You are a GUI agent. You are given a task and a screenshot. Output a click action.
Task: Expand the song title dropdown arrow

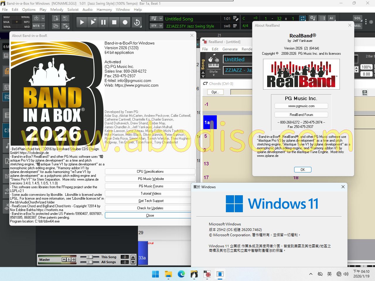coord(161,18)
